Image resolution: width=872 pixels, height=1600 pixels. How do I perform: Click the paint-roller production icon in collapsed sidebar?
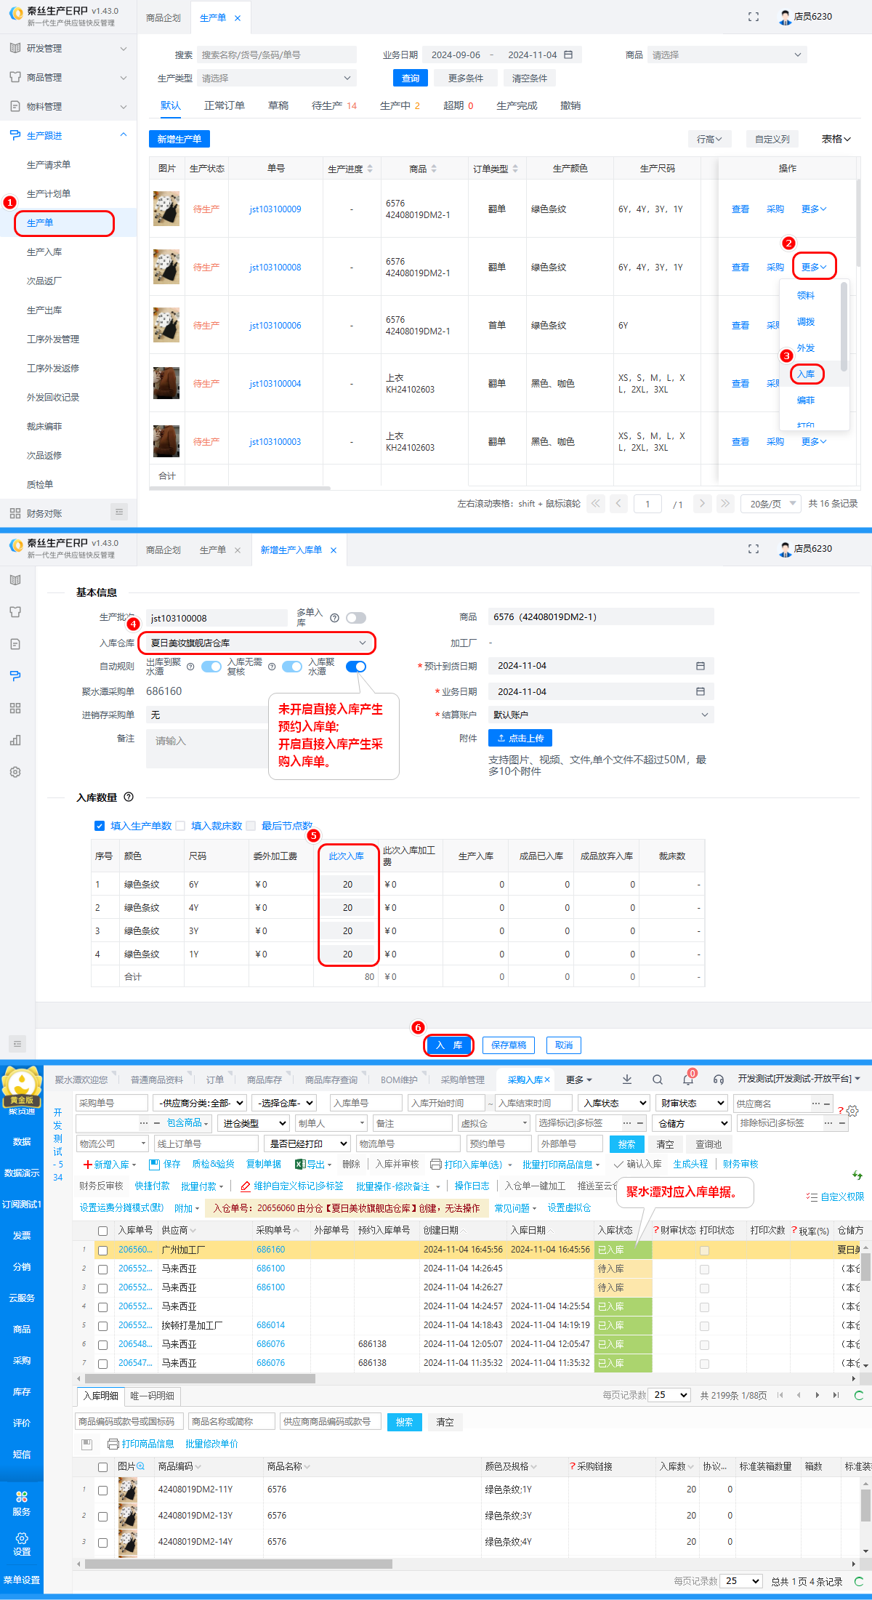point(15,676)
